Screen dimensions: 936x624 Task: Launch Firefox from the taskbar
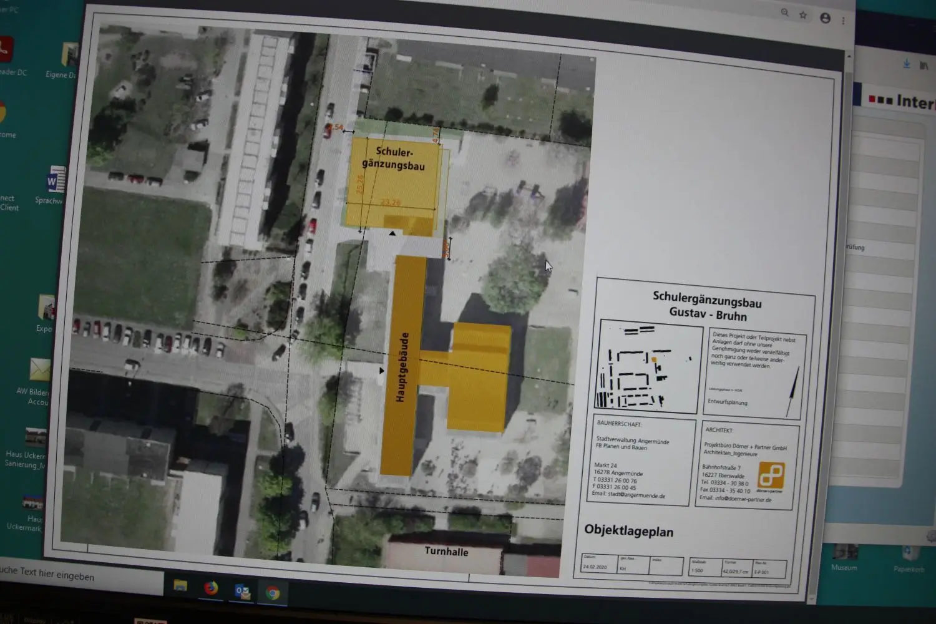(210, 587)
